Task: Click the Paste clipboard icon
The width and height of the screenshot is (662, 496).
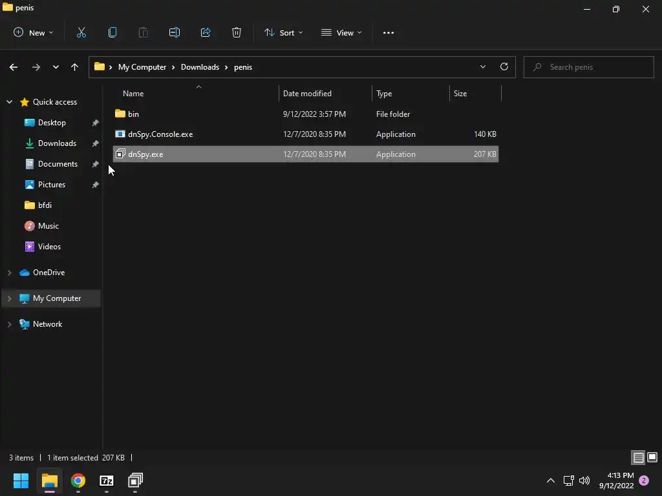Action: click(144, 32)
